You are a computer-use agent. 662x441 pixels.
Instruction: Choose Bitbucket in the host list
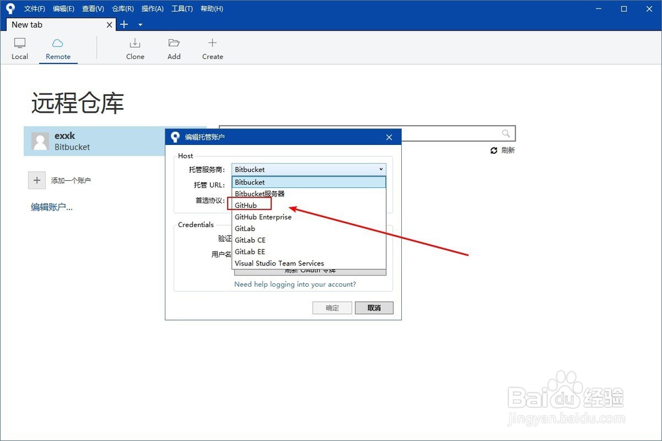(x=308, y=182)
